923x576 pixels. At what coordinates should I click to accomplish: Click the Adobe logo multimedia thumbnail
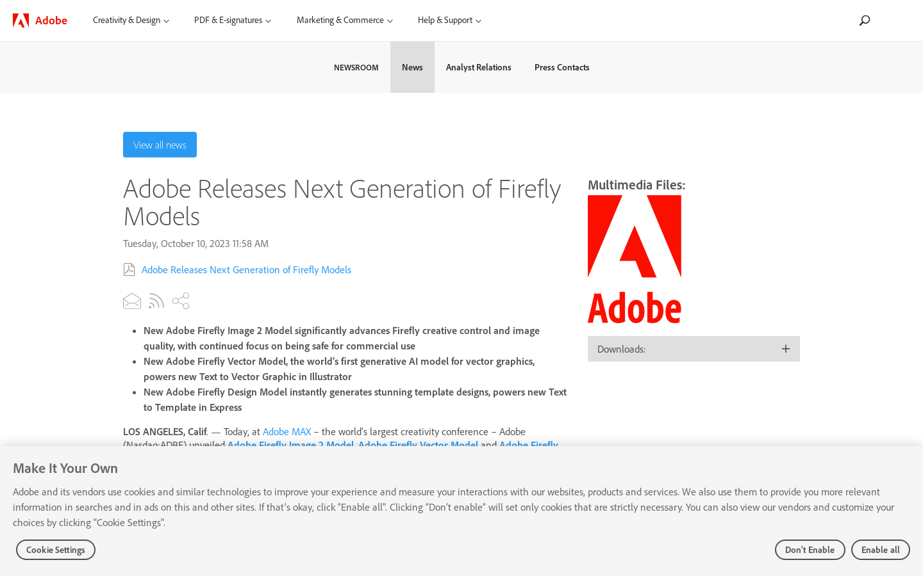click(635, 259)
